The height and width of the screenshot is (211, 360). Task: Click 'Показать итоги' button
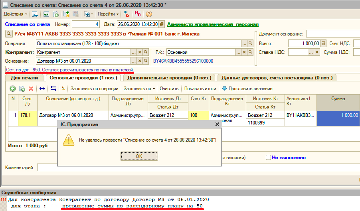coord(200,89)
